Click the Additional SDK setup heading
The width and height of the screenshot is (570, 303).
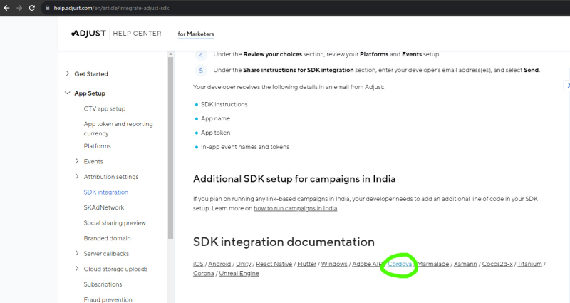pyautogui.click(x=294, y=179)
